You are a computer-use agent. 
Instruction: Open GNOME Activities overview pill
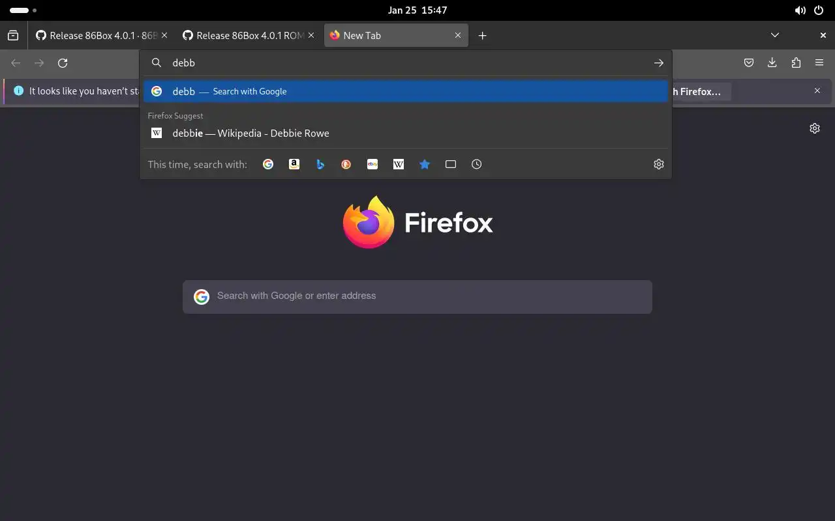tap(23, 10)
